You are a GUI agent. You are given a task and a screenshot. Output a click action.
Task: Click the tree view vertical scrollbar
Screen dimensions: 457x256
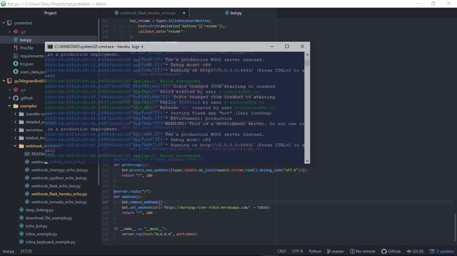tap(99, 102)
